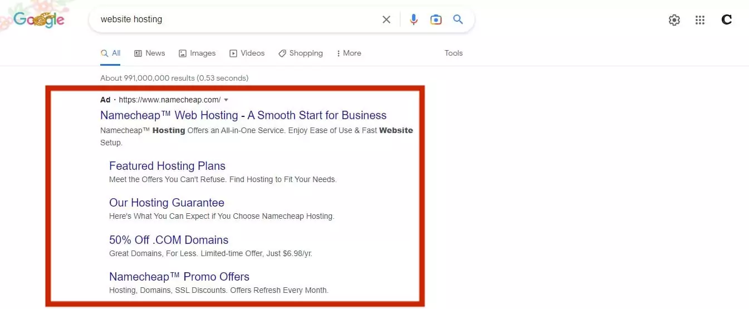
Task: Open the Namecheap Promo Offers link
Action: pyautogui.click(x=179, y=277)
